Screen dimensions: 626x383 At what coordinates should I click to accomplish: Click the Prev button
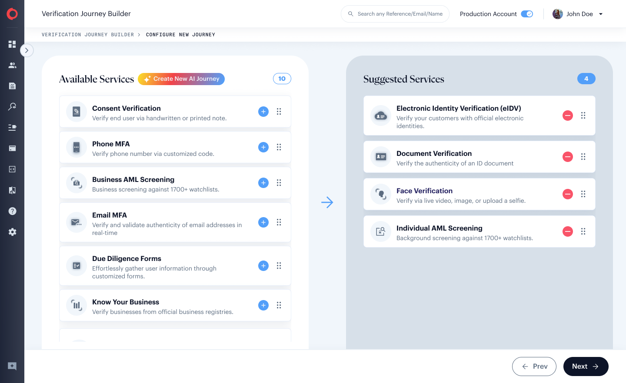coord(534,366)
